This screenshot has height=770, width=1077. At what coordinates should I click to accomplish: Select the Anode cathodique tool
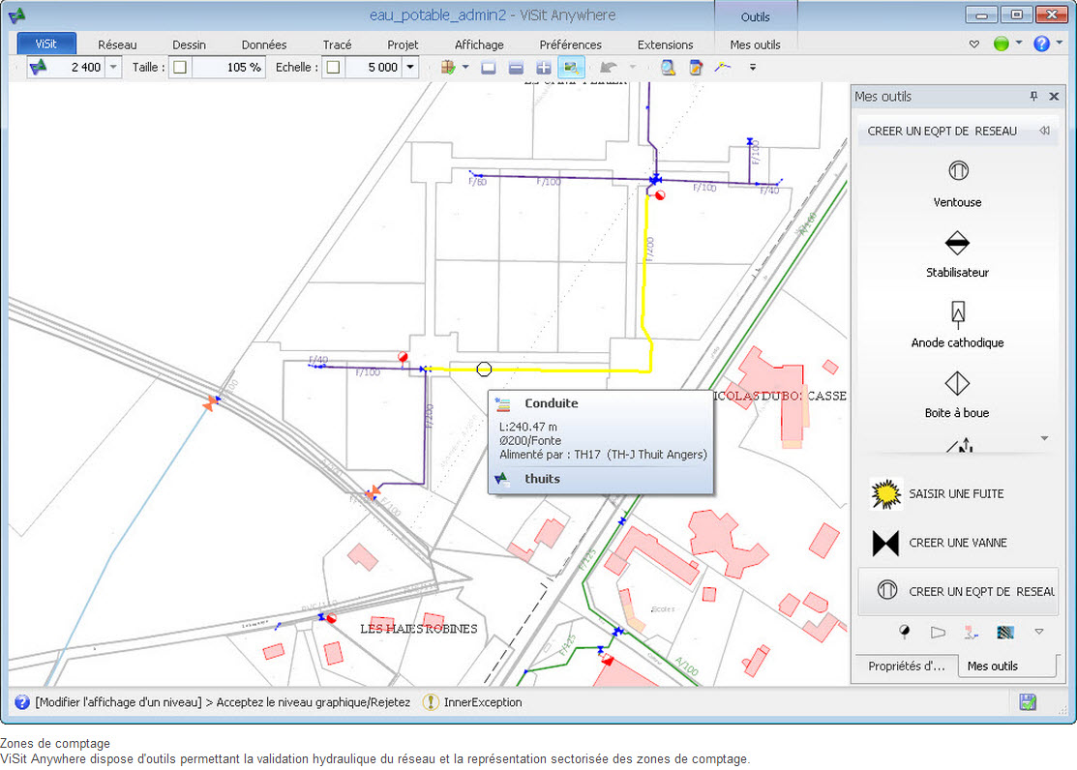tap(957, 324)
